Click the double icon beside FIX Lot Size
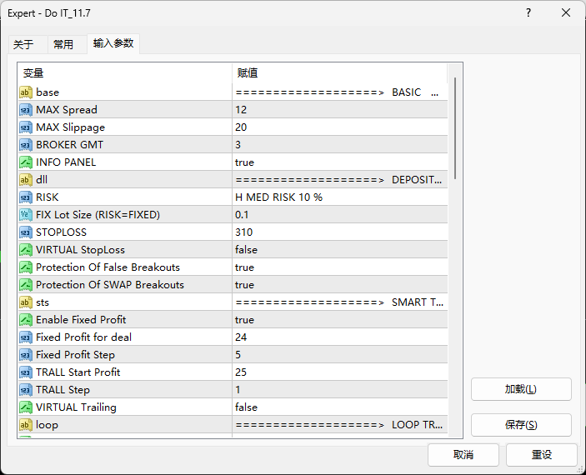This screenshot has height=475, width=586. coord(25,215)
